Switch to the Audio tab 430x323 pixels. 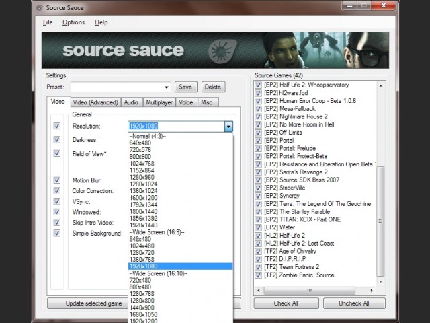coord(131,102)
